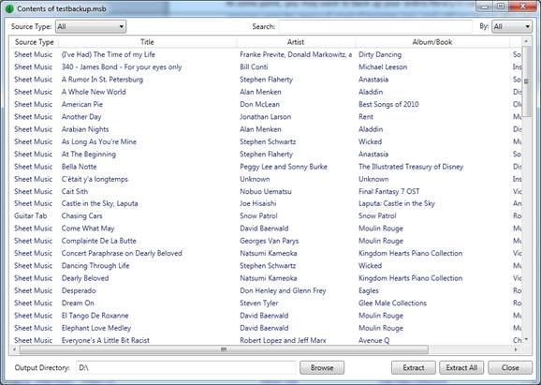Image resolution: width=541 pixels, height=385 pixels.
Task: Click the vertical scrollbar thumb
Action: coord(526,81)
